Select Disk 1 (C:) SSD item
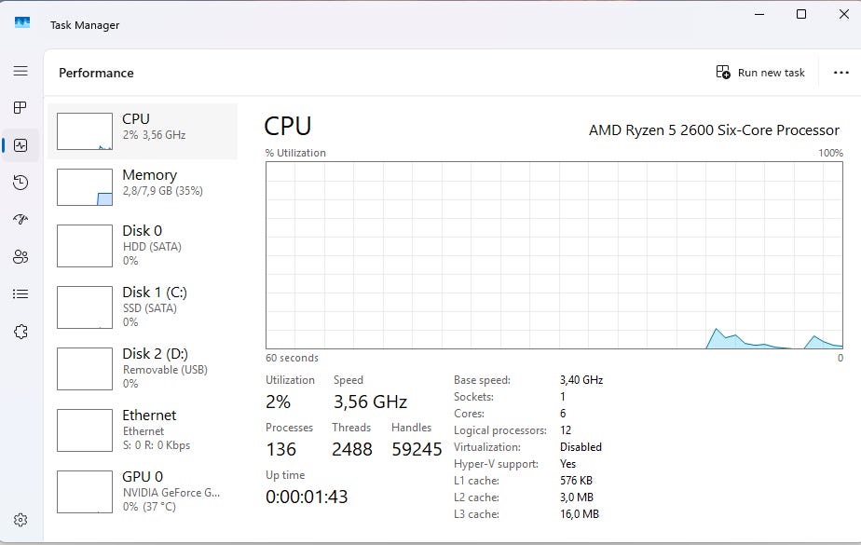Viewport: 861px width, 545px height. point(143,307)
